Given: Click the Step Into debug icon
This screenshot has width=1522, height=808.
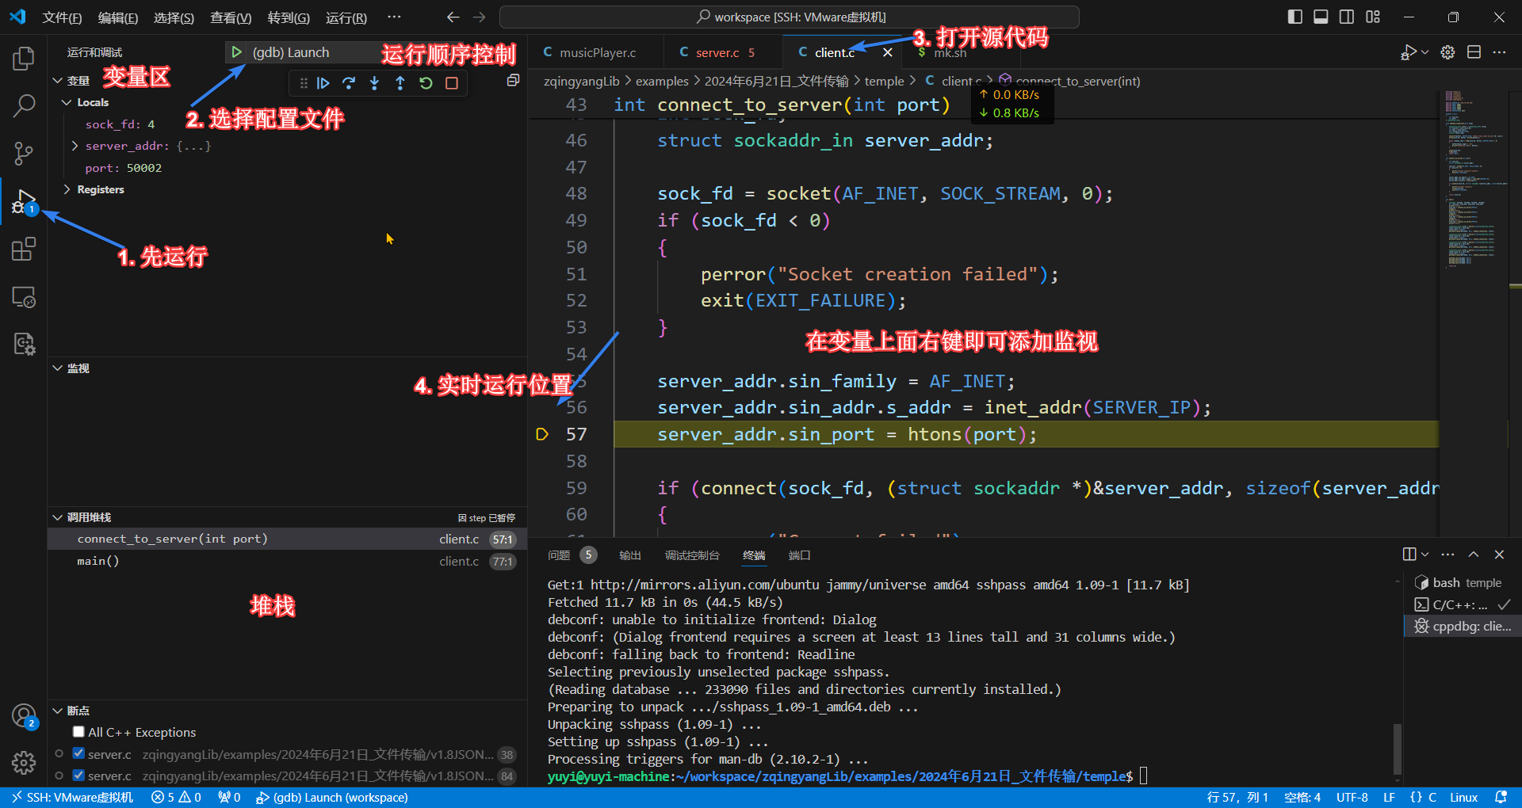Looking at the screenshot, I should coord(374,83).
